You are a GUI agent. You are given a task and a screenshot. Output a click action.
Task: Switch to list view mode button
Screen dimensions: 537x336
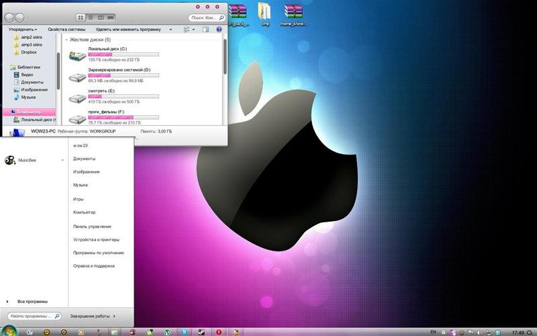(91, 17)
